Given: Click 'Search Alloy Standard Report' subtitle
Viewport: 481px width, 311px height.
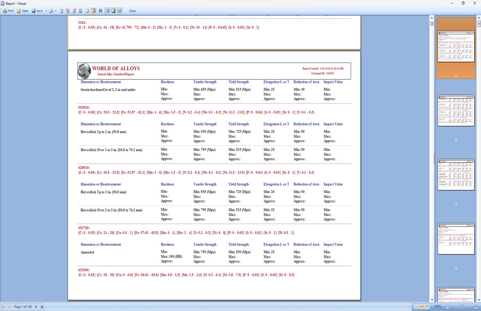Looking at the screenshot, I should click(x=115, y=74).
